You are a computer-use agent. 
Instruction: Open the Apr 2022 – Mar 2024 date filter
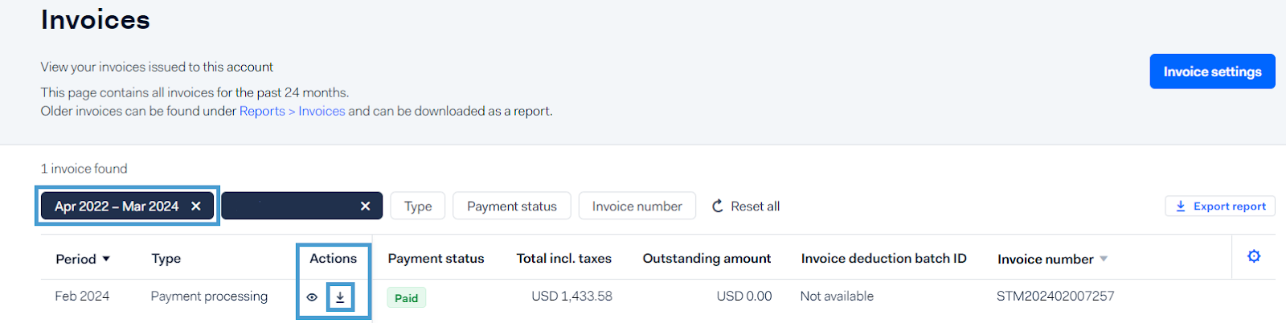pyautogui.click(x=117, y=206)
